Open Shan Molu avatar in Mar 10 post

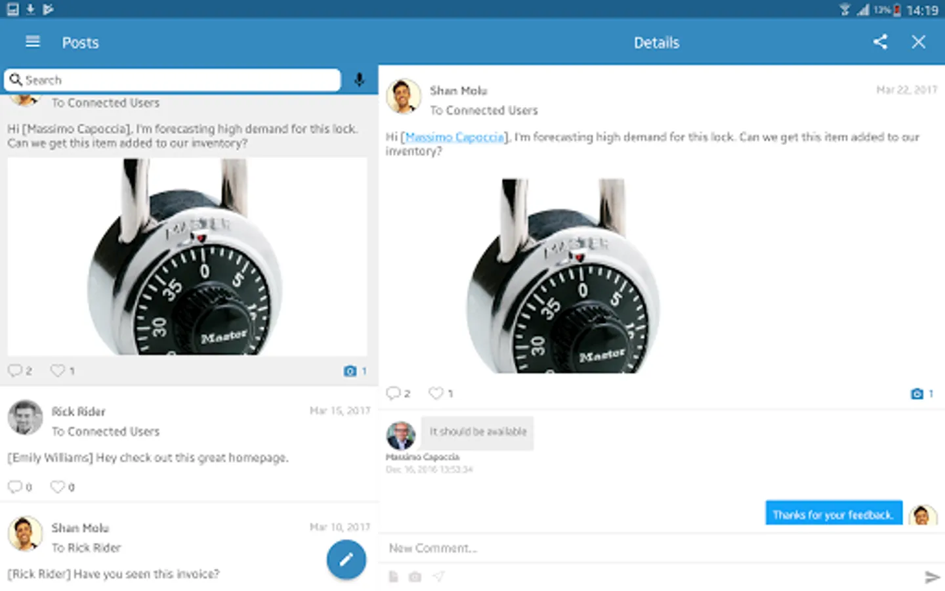[25, 533]
